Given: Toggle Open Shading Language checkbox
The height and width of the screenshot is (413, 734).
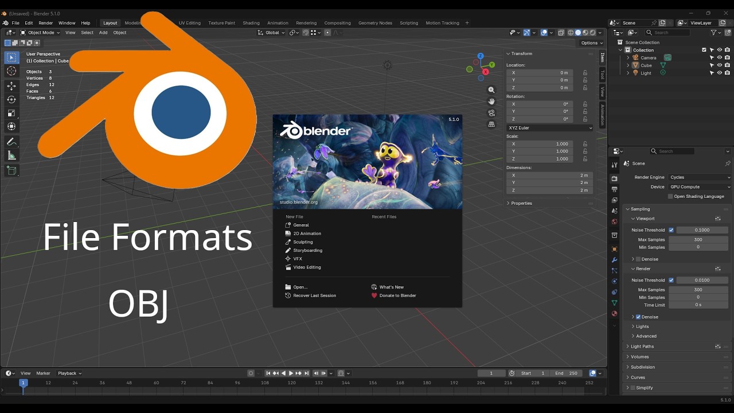Looking at the screenshot, I should click(670, 196).
